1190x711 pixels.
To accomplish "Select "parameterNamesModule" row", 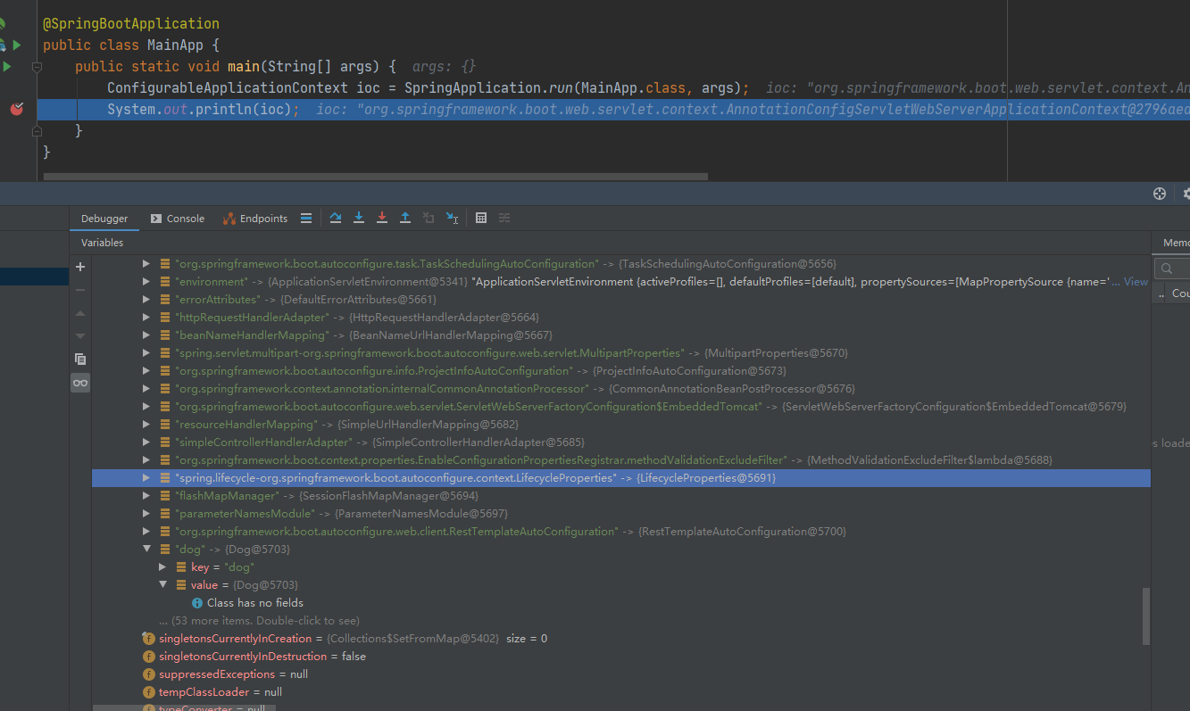I will tap(621, 514).
